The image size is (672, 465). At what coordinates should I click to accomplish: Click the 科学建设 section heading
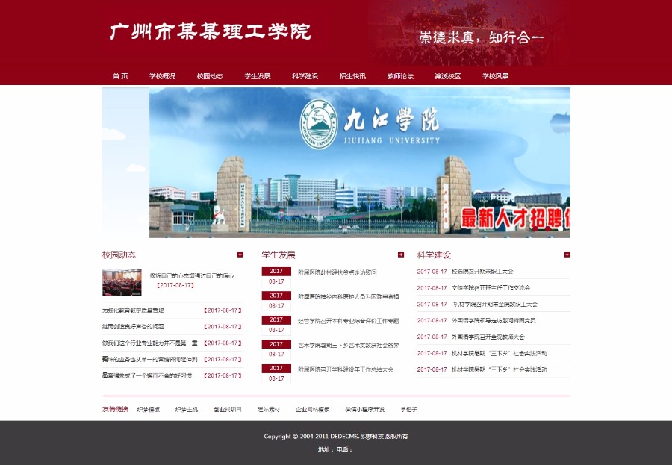pos(434,255)
